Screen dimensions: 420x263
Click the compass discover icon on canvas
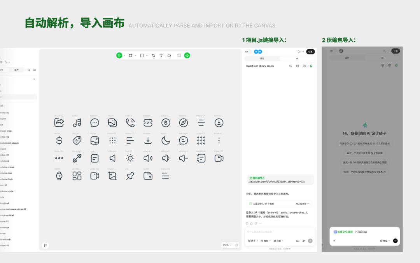[x=184, y=123]
